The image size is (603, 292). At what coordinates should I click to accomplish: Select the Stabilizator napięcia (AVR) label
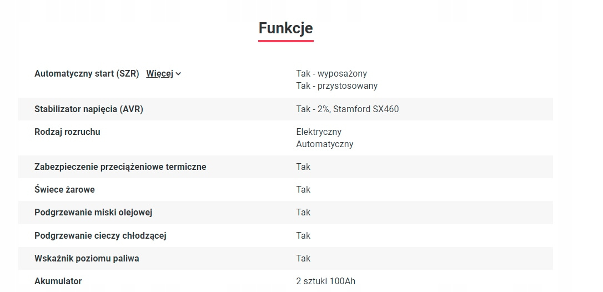point(89,109)
